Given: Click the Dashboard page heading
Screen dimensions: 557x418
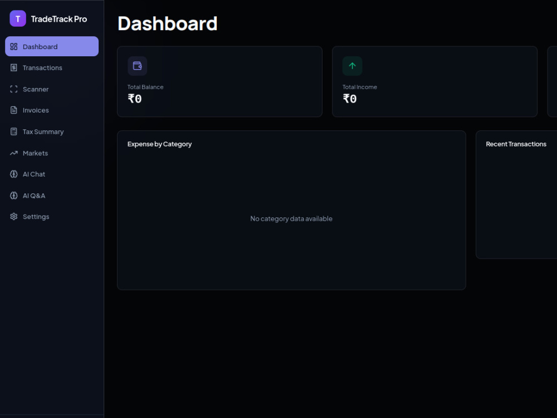Looking at the screenshot, I should coord(167,23).
